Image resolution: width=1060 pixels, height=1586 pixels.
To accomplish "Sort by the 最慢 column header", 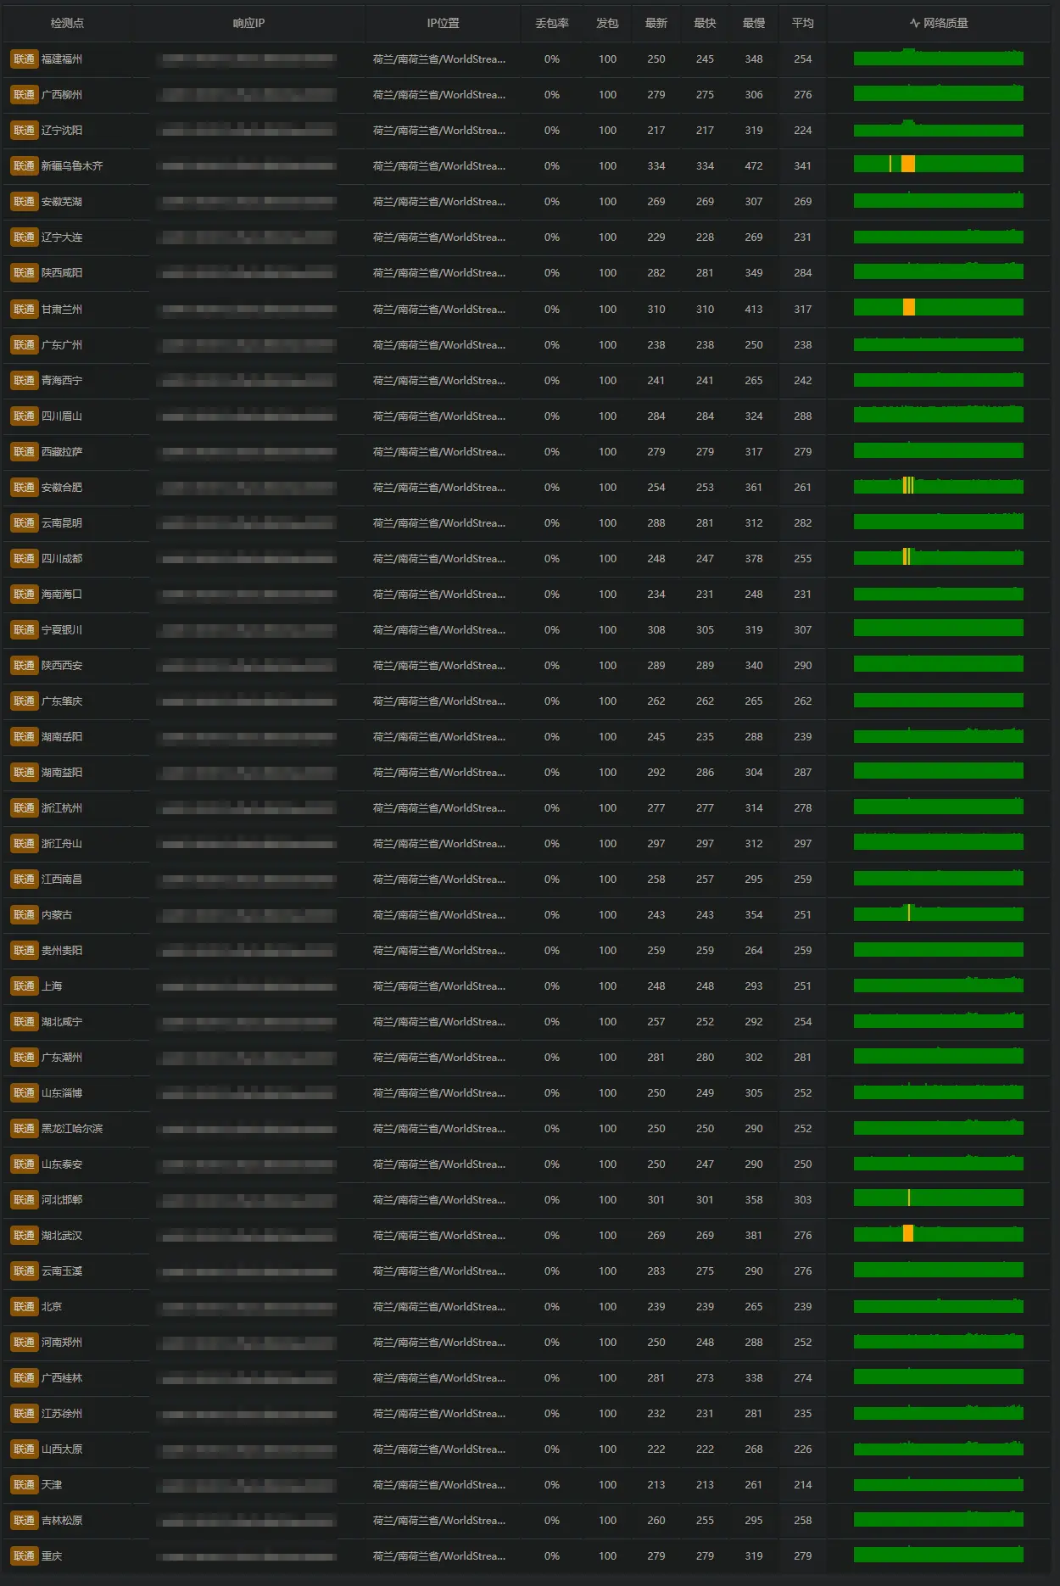I will 753,23.
